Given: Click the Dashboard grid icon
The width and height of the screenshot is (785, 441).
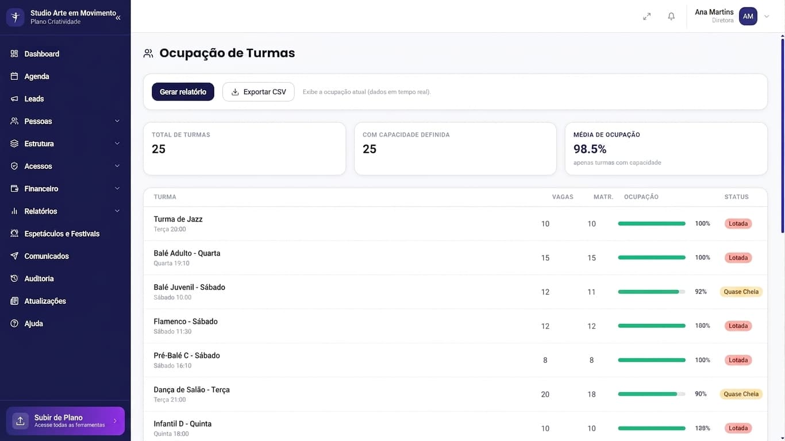Looking at the screenshot, I should pyautogui.click(x=14, y=53).
